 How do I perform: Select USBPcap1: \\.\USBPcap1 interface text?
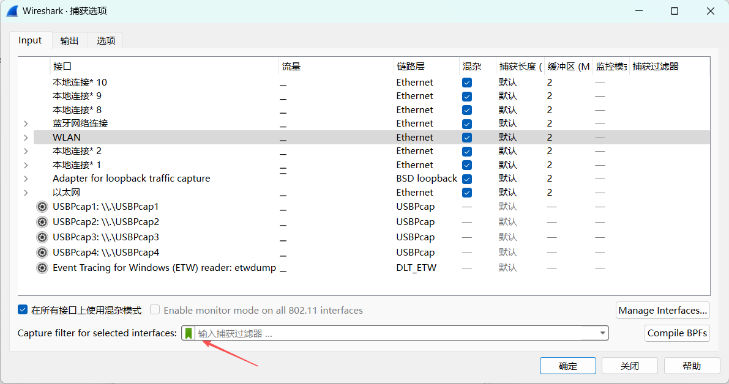click(x=105, y=207)
